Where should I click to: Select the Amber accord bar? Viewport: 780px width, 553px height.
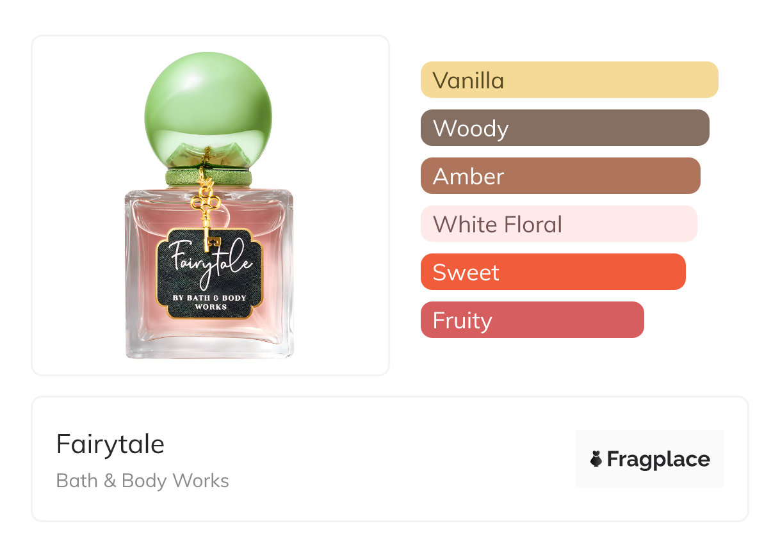[x=560, y=176]
